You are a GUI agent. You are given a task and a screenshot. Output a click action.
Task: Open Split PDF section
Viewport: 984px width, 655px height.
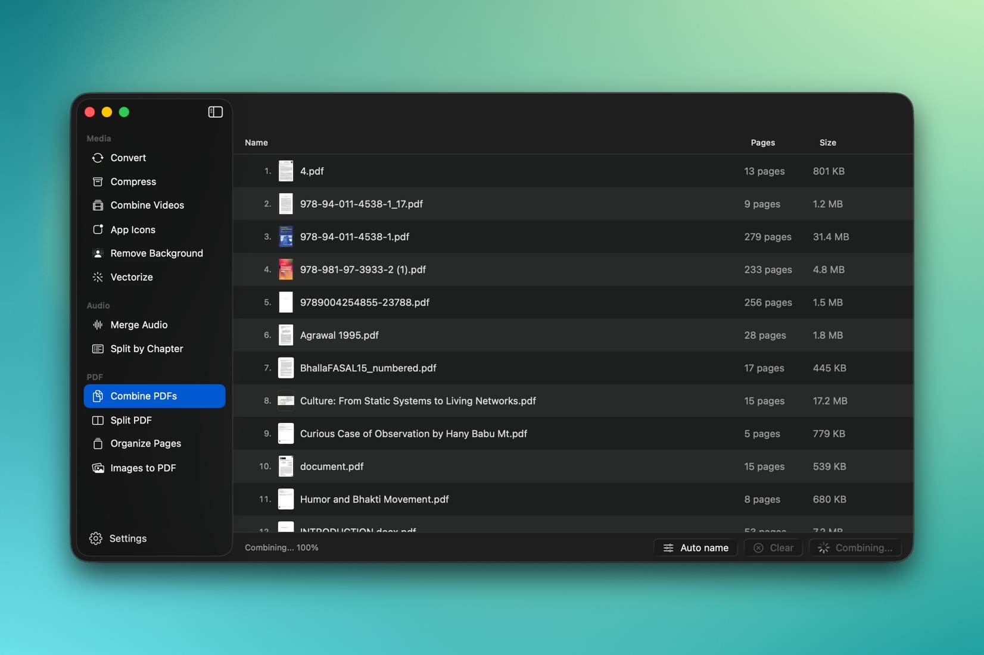[154, 420]
